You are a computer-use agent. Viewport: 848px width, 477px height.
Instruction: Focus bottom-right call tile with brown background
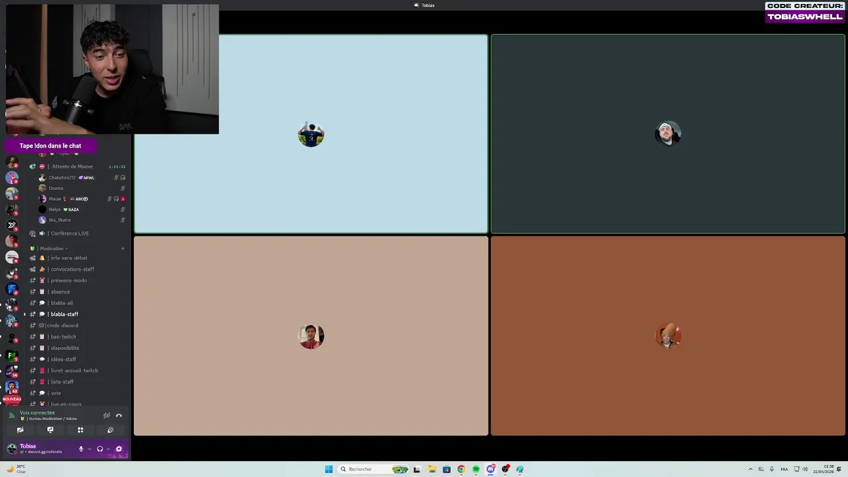[x=668, y=336]
